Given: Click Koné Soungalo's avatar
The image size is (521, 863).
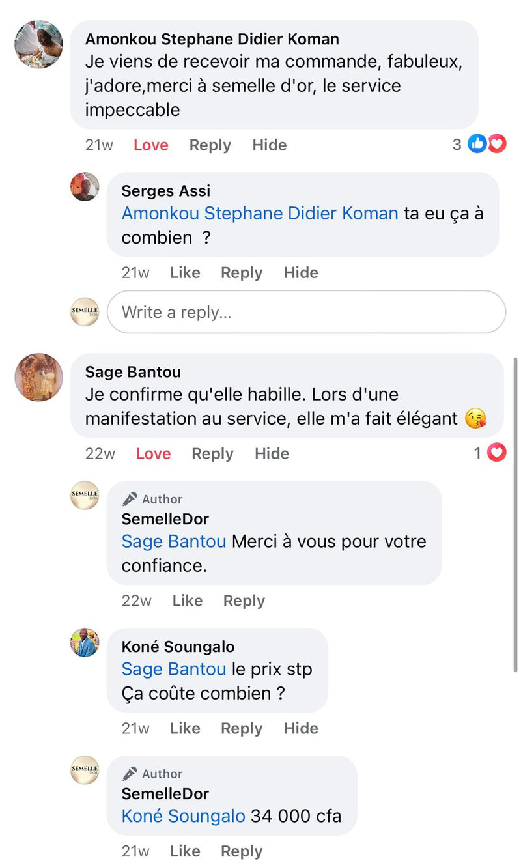Looking at the screenshot, I should [x=85, y=643].
